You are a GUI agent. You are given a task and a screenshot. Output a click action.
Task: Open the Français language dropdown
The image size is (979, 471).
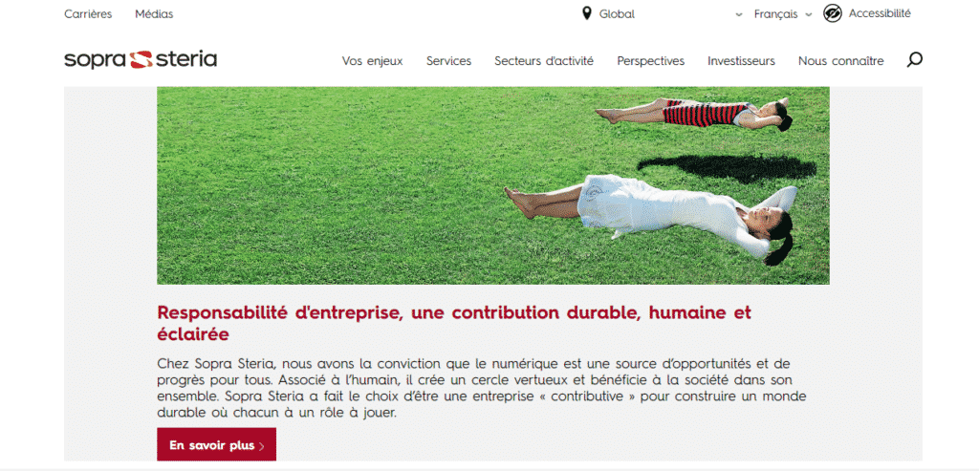pos(775,14)
